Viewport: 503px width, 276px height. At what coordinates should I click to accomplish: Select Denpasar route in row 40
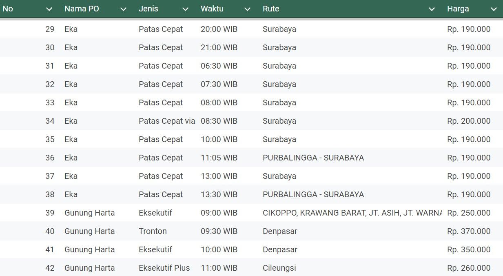click(x=280, y=231)
